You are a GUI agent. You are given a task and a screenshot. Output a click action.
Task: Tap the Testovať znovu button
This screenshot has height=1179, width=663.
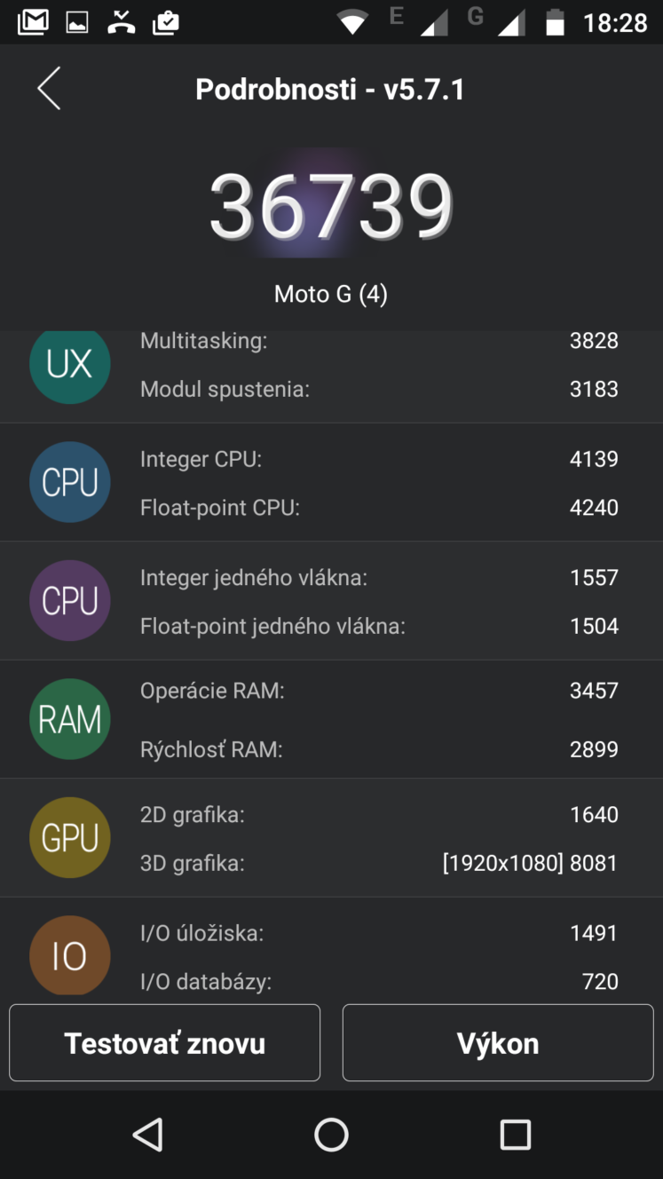pyautogui.click(x=164, y=1042)
